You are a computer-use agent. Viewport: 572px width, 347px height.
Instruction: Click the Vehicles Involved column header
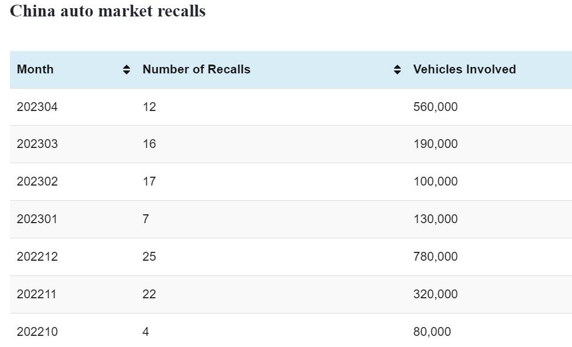[x=464, y=69]
